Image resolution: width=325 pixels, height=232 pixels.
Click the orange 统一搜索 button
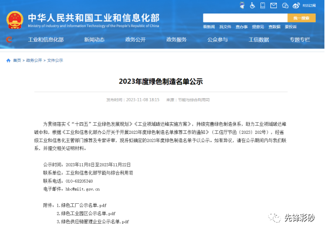[x=302, y=18]
